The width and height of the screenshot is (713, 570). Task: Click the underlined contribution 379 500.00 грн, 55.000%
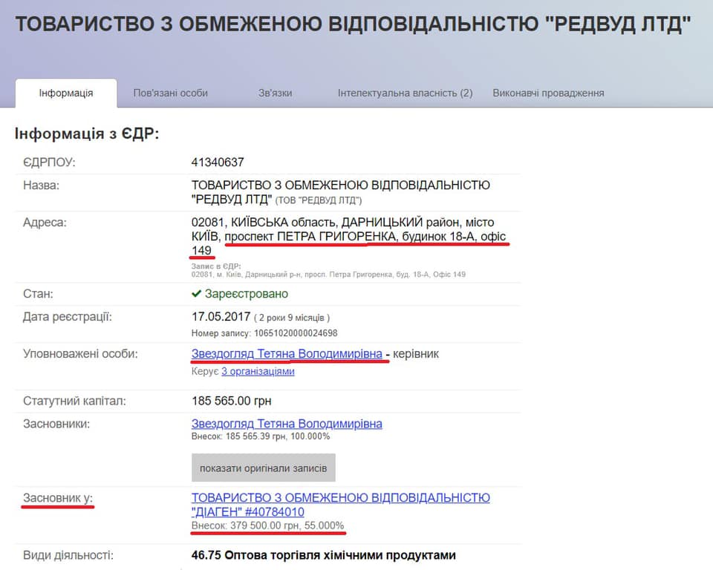[267, 528]
